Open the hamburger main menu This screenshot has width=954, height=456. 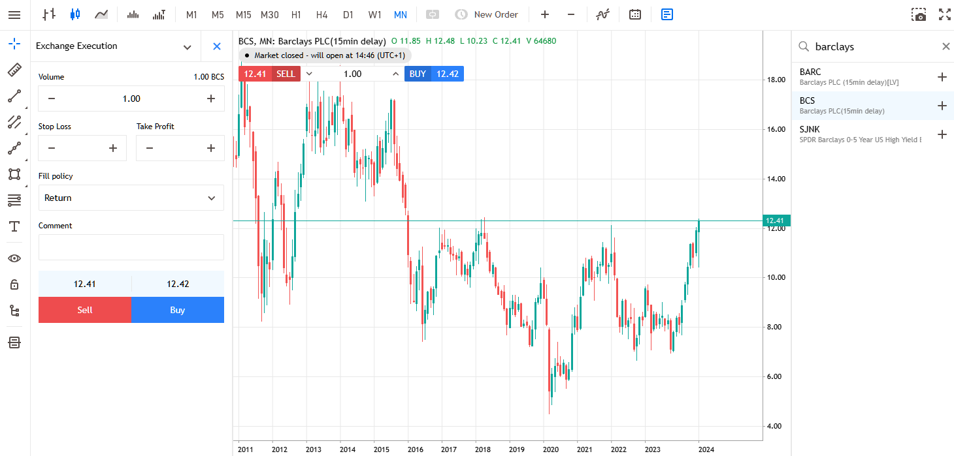pyautogui.click(x=14, y=14)
